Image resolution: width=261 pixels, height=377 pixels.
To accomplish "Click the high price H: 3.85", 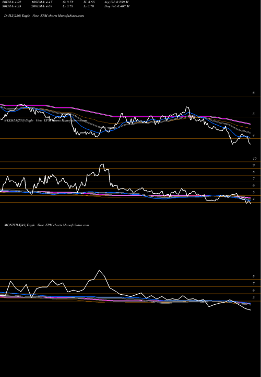I will point(89,2).
